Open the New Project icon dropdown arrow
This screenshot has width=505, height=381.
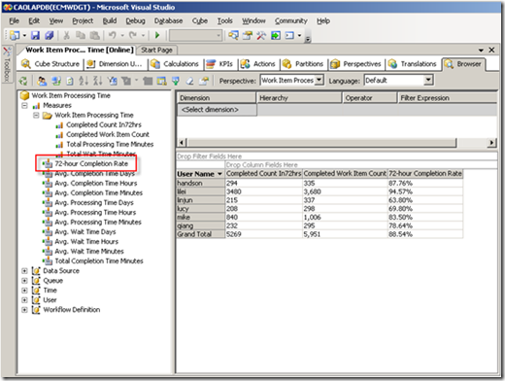point(24,35)
